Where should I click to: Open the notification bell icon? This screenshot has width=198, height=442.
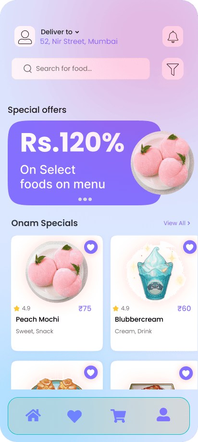173,36
